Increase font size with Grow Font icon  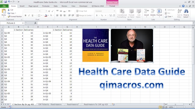tap(49, 11)
